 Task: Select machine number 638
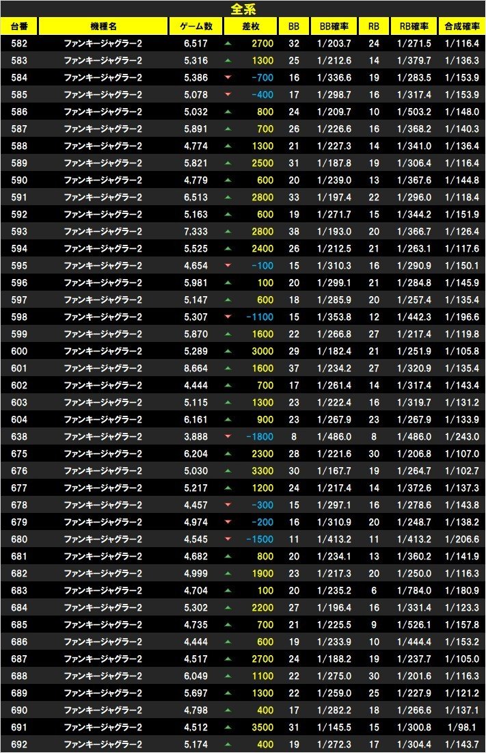pyautogui.click(x=19, y=436)
